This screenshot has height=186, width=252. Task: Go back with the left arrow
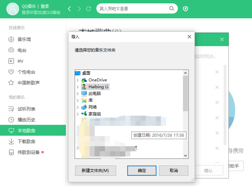click(x=69, y=9)
